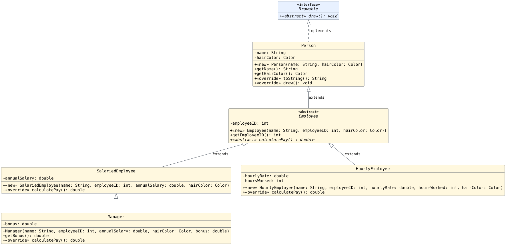The height and width of the screenshot is (245, 506).
Task: Click the '-hoursWorked: int' field
Action: pyautogui.click(x=263, y=181)
